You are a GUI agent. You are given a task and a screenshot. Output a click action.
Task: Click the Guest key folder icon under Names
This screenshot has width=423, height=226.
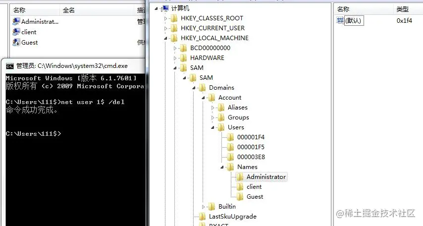tap(240, 197)
